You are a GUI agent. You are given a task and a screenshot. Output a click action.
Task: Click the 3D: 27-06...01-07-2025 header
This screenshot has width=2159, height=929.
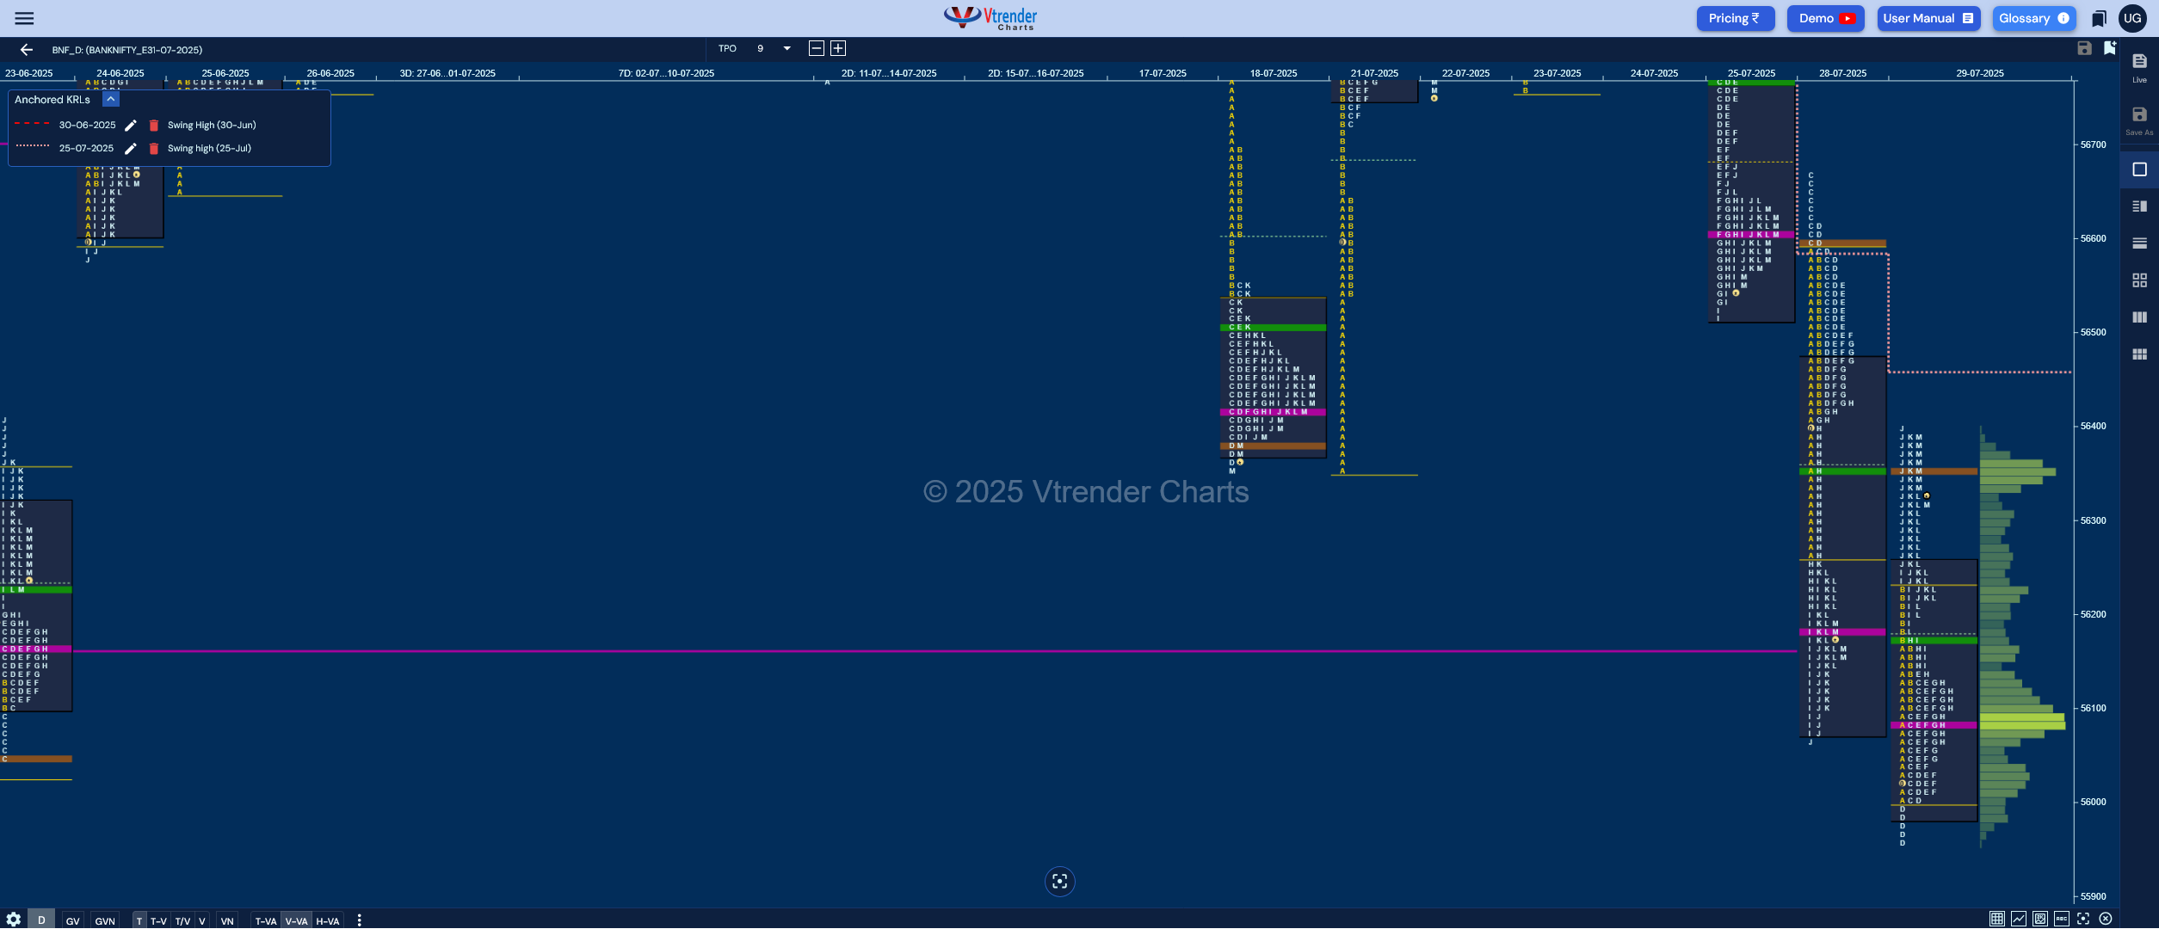point(447,73)
